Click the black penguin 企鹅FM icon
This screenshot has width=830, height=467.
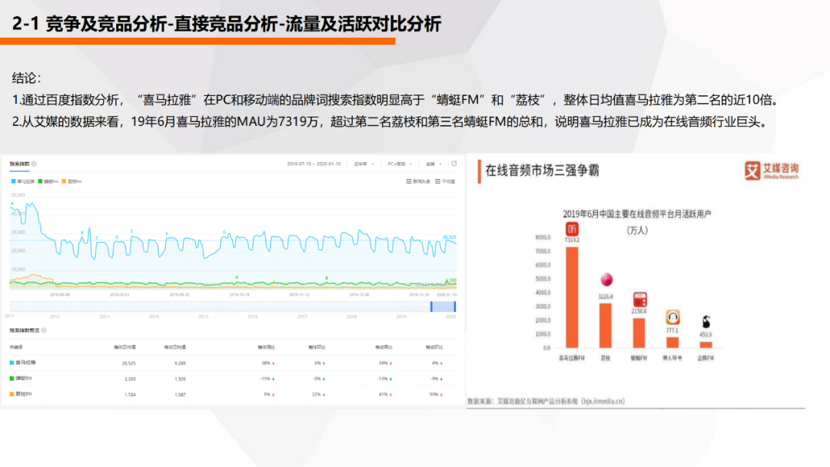(x=705, y=322)
